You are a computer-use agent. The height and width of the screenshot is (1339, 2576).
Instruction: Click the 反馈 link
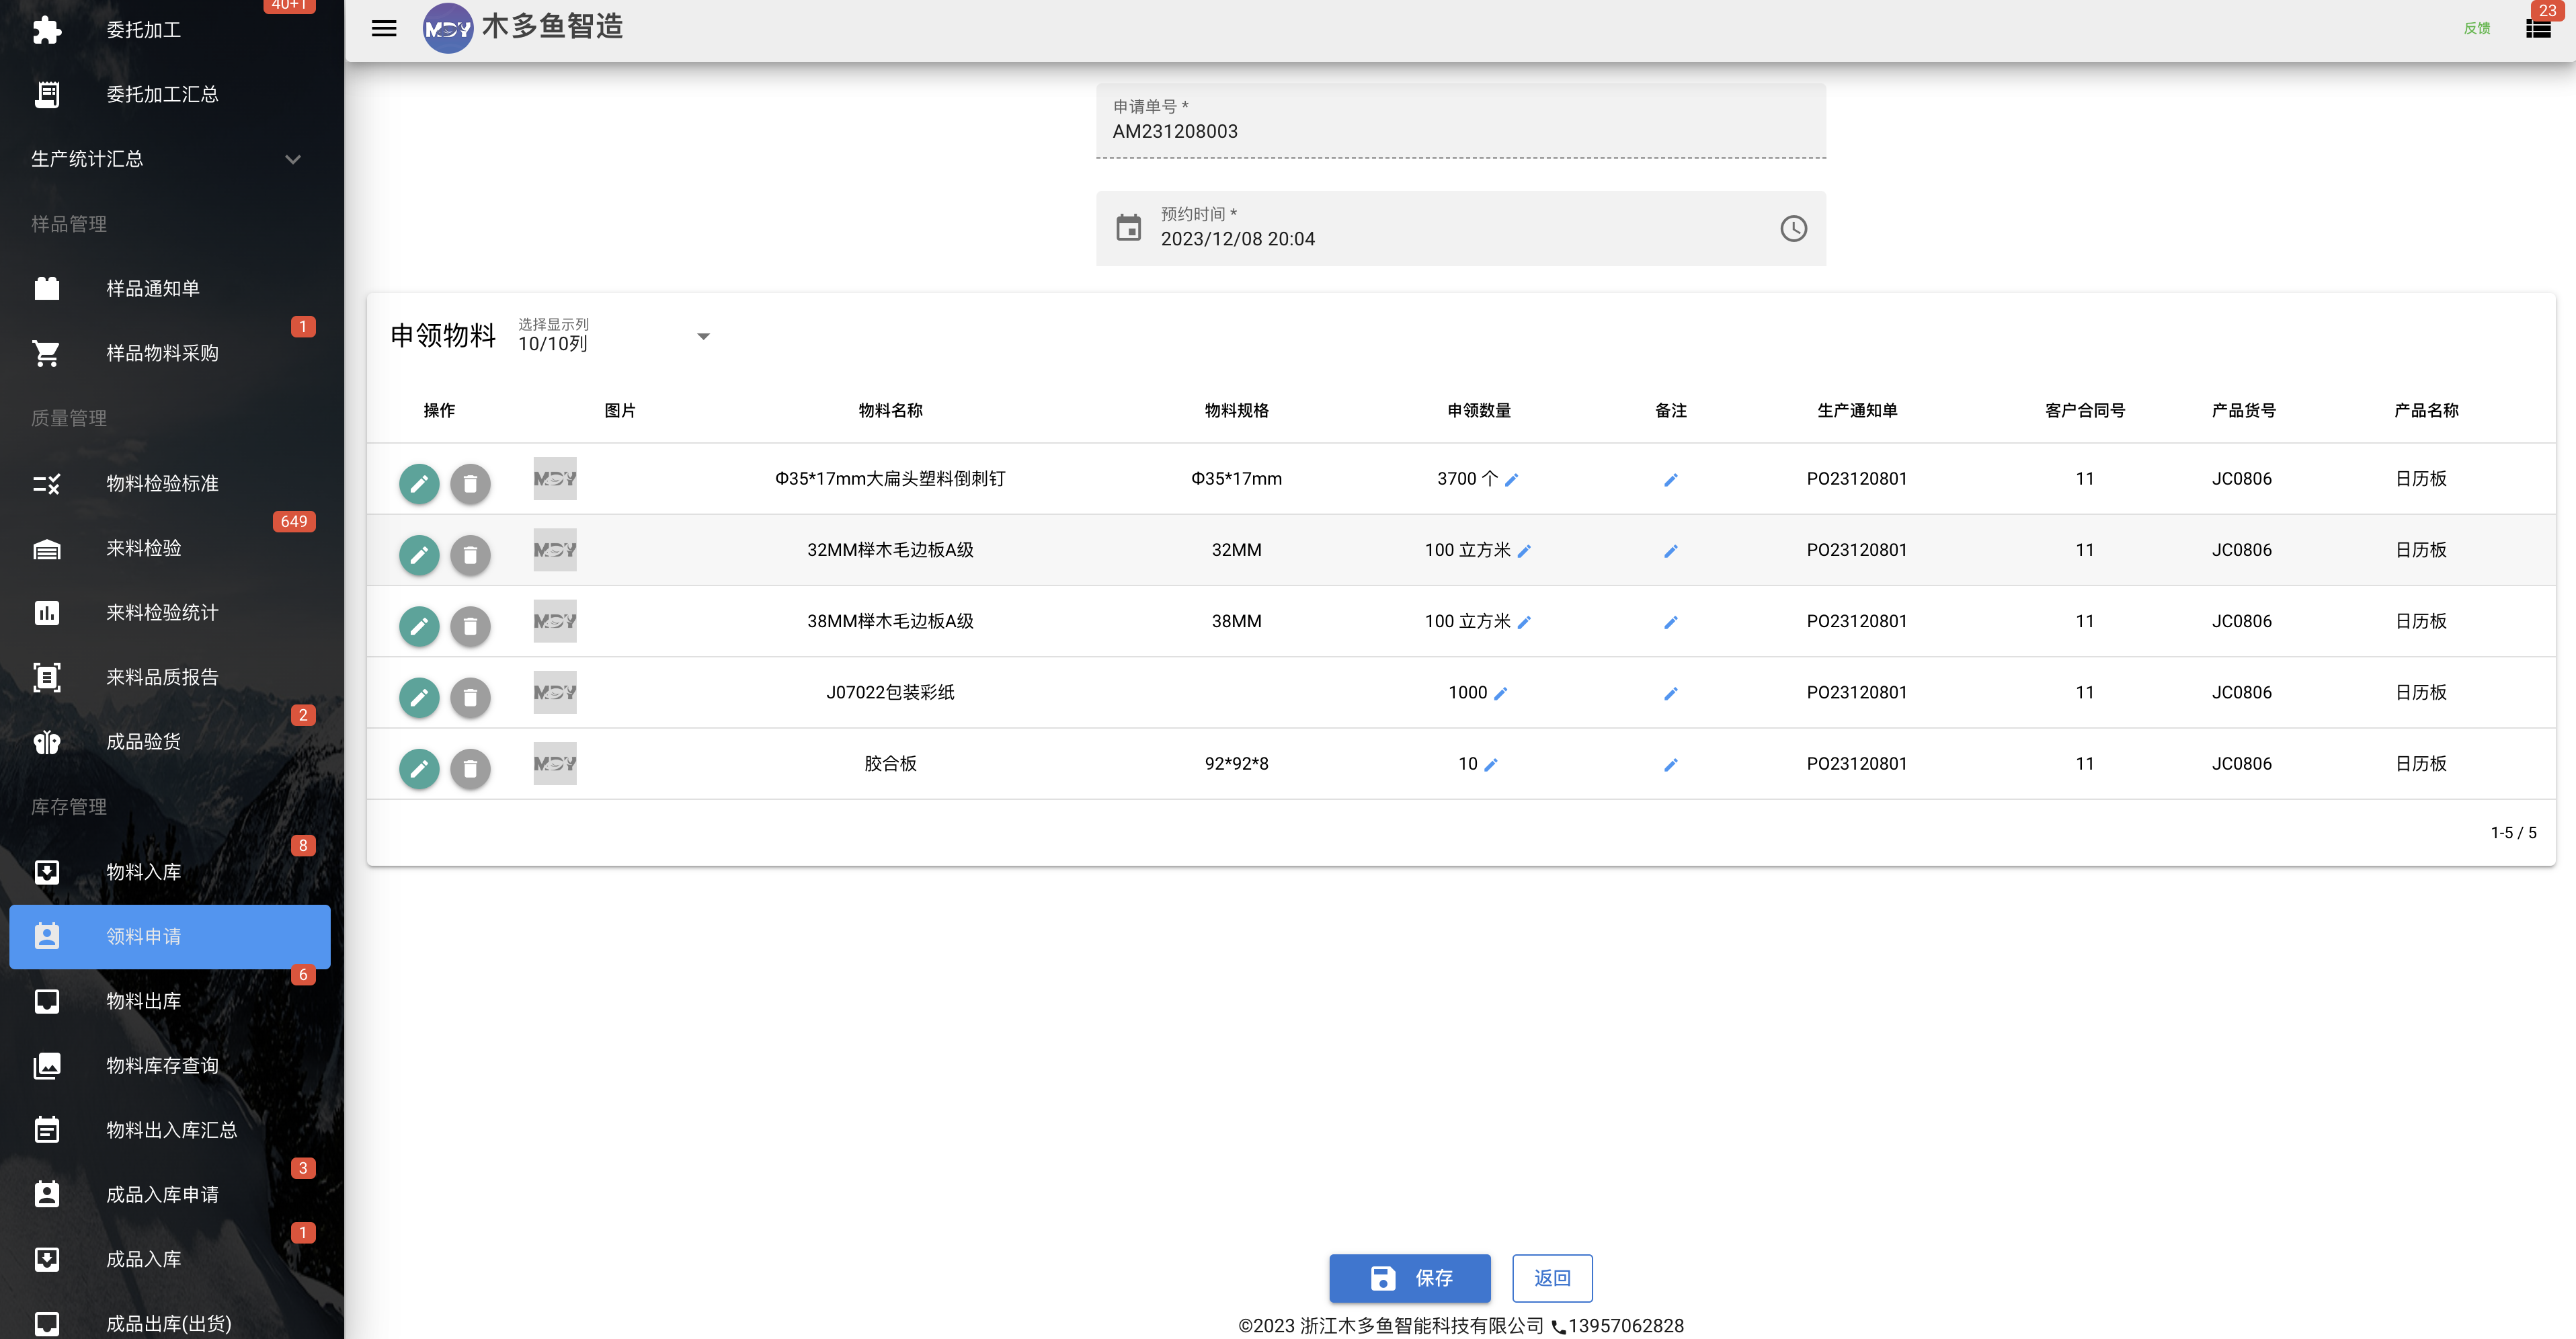click(2476, 28)
